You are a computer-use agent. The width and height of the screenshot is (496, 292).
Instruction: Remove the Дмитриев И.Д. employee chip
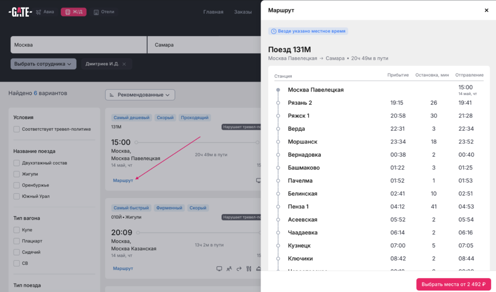click(x=124, y=64)
